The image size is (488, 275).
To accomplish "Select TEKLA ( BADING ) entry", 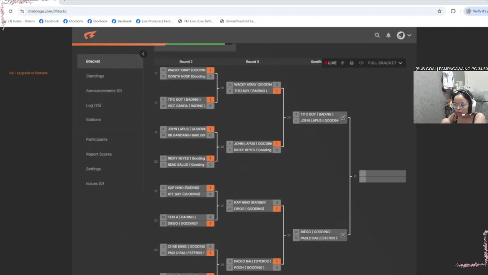I will click(187, 217).
